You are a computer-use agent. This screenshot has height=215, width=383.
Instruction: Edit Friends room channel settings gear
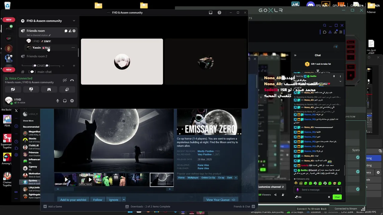tap(74, 31)
